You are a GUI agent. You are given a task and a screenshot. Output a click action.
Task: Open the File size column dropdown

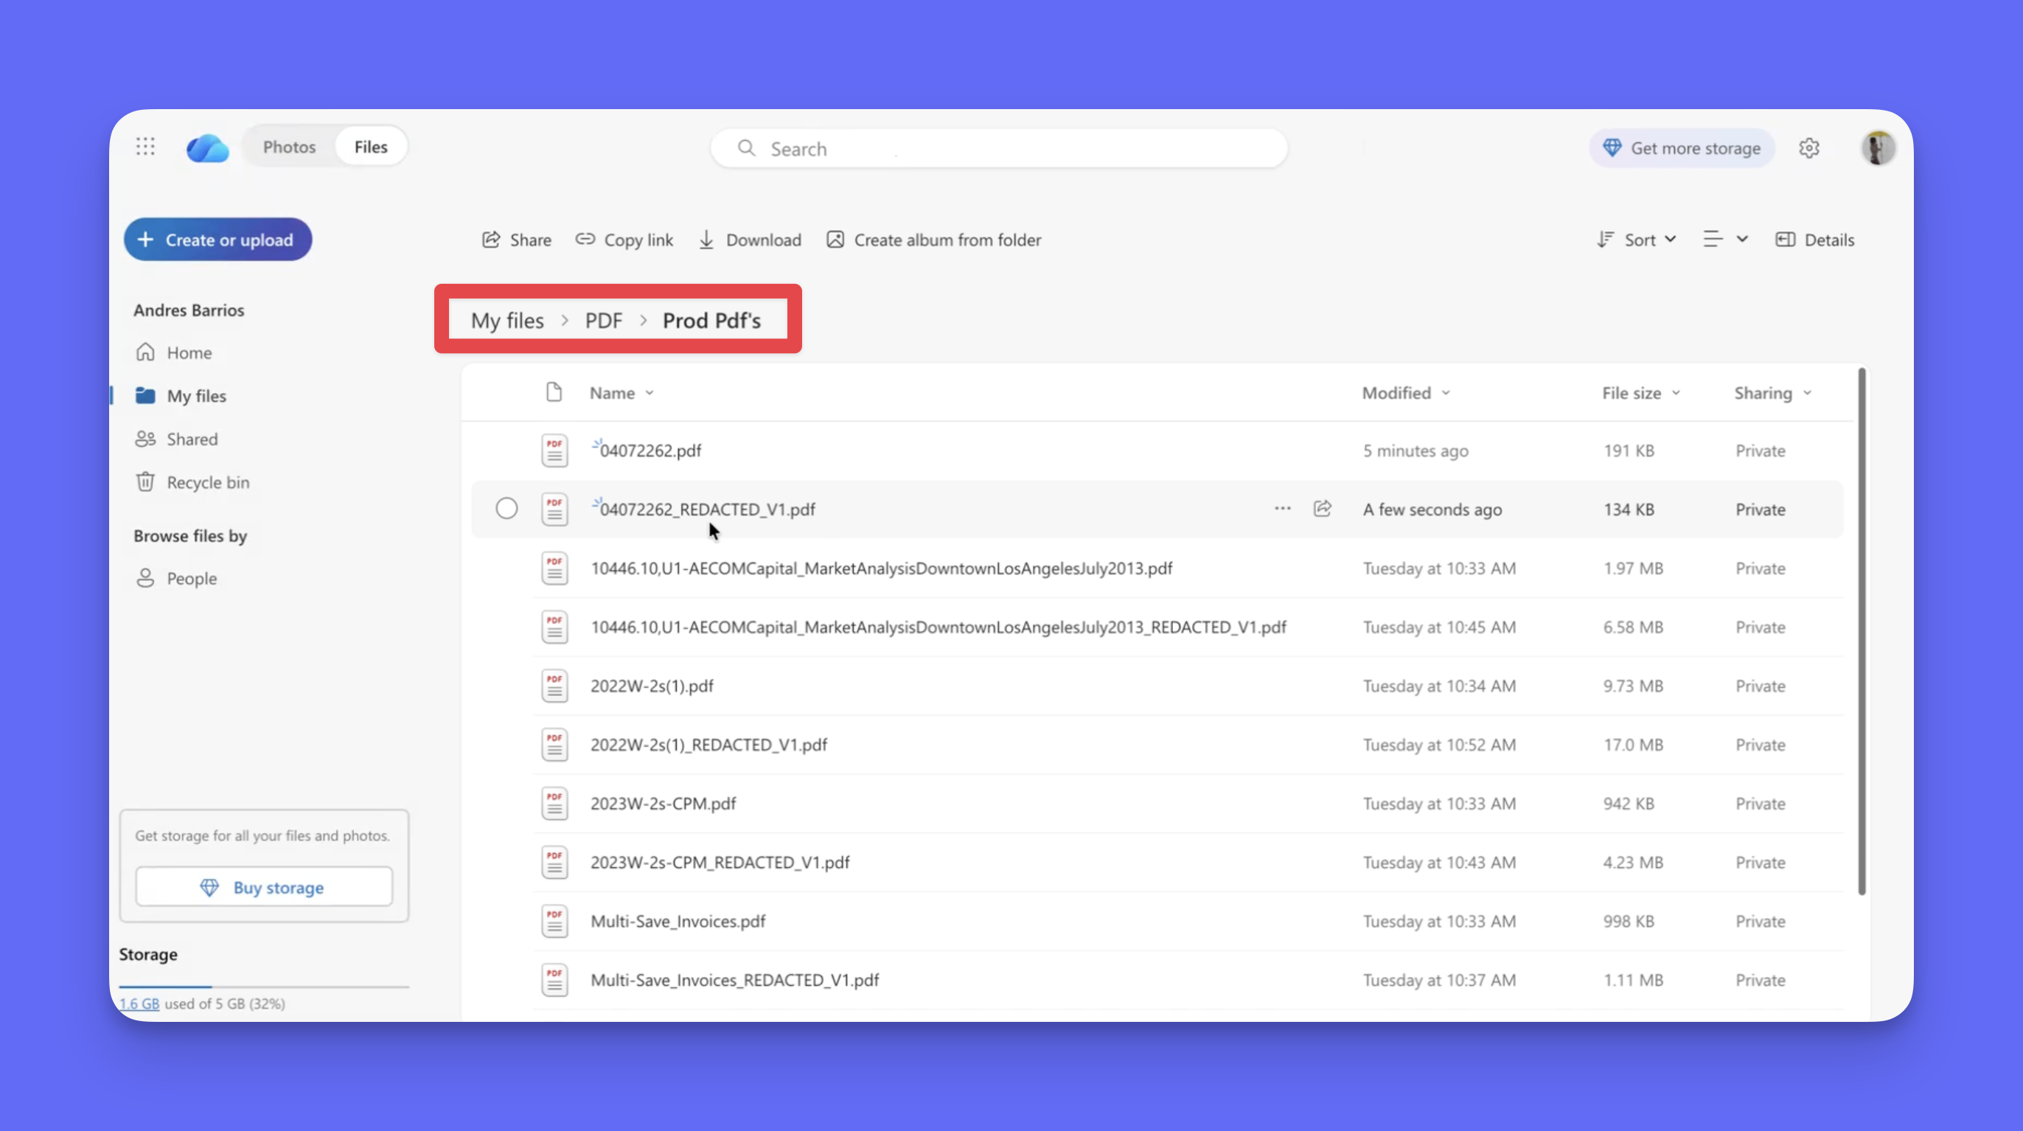1640,393
